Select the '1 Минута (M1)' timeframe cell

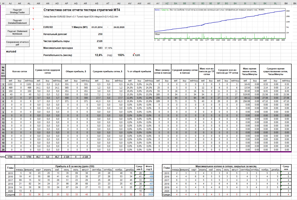(x=80, y=27)
